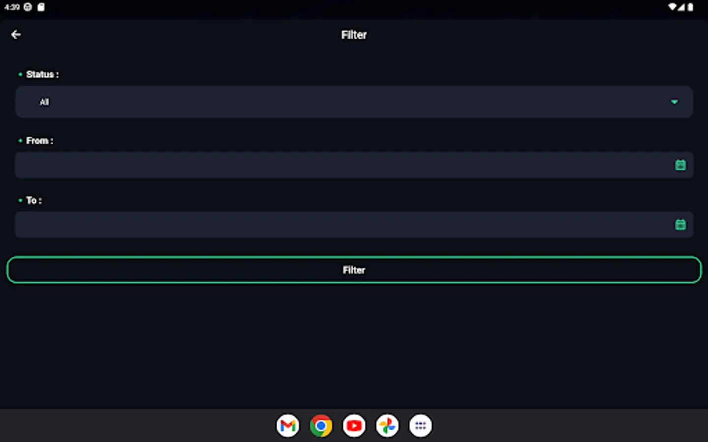Image resolution: width=708 pixels, height=442 pixels.
Task: Open YouTube from the dock
Action: point(354,426)
